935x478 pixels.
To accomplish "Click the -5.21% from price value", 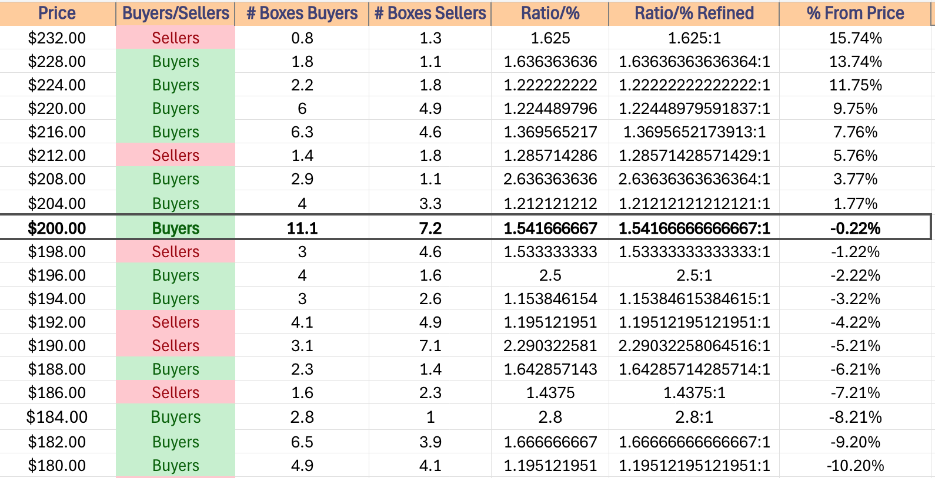I will click(x=855, y=346).
